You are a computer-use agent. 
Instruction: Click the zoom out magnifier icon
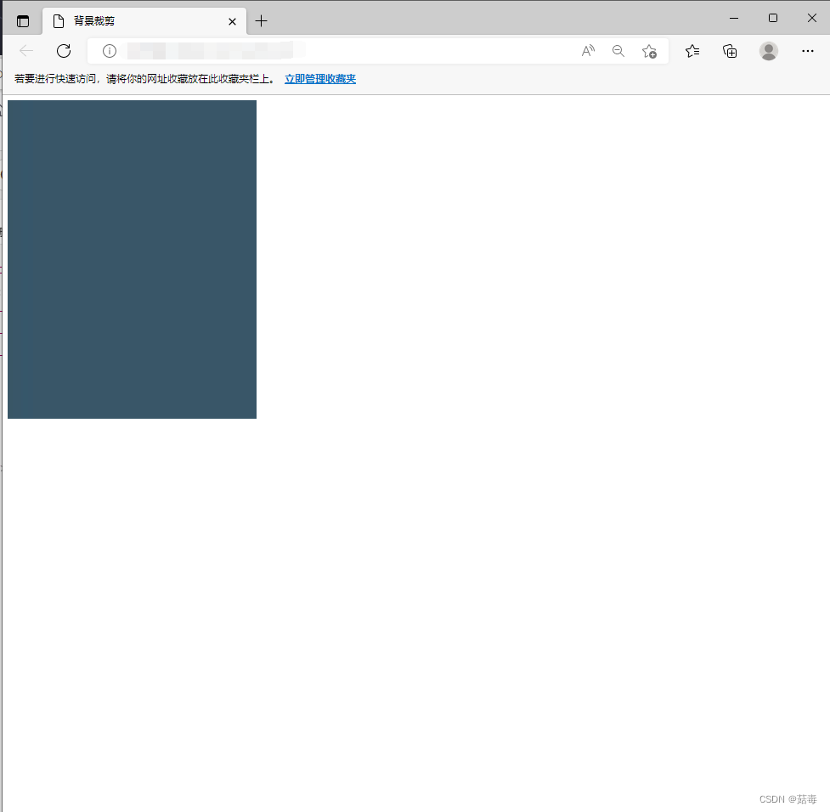tap(618, 51)
